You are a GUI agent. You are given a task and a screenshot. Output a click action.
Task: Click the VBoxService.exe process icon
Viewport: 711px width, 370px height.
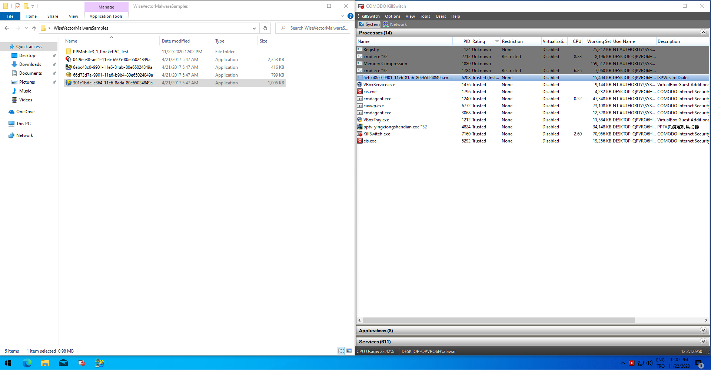coord(359,85)
